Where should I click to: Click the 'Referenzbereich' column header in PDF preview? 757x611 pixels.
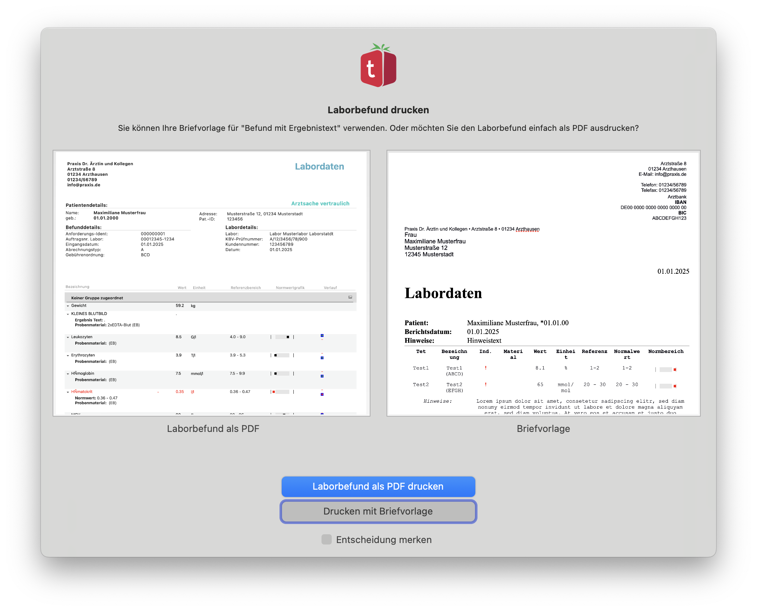(246, 288)
